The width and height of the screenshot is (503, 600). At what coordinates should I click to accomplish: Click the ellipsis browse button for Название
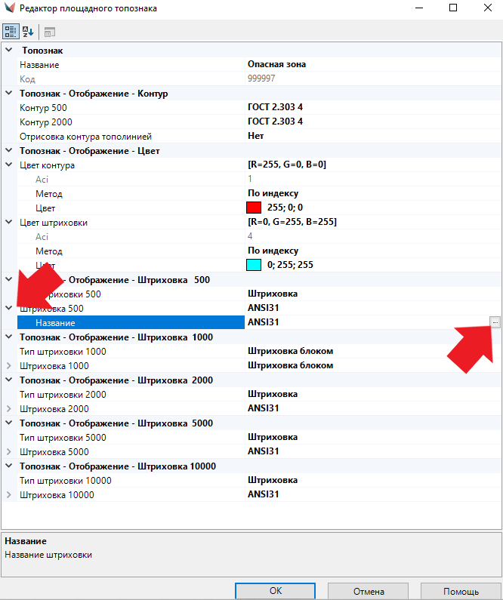pos(495,322)
